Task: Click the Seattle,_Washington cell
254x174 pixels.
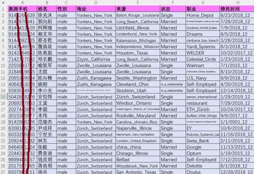Action: 138,78
